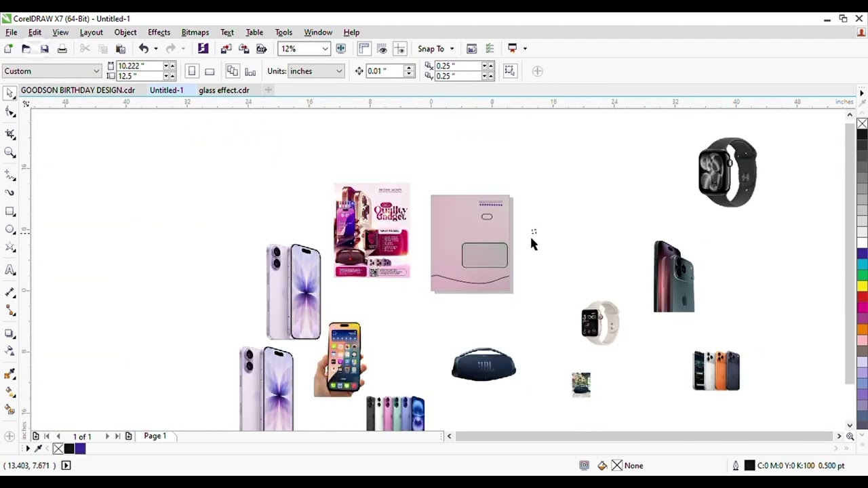The image size is (868, 488).
Task: Paste from clipboard
Action: [121, 49]
